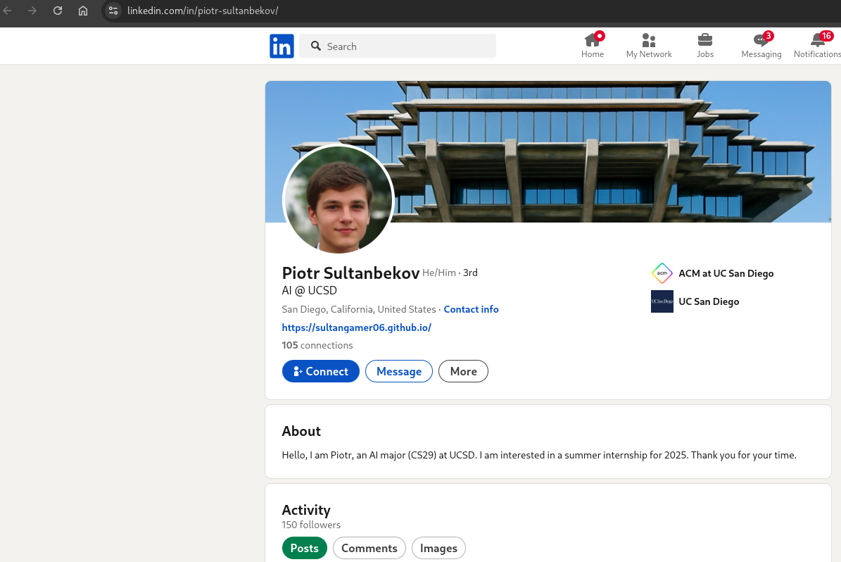
Task: Select the Posts activity filter
Action: tap(304, 548)
